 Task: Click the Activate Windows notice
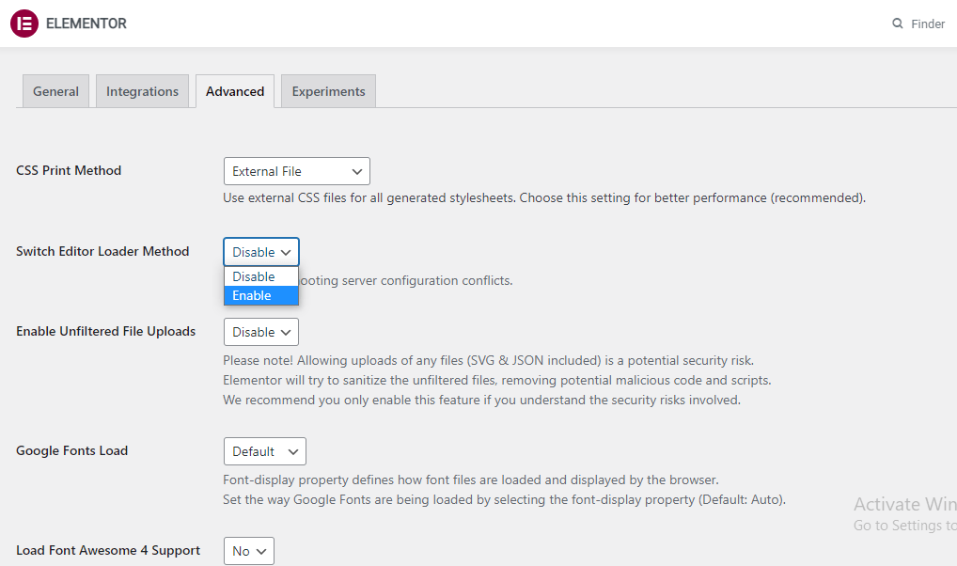click(903, 504)
